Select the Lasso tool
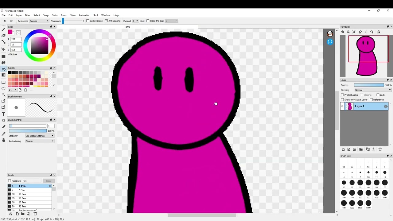This screenshot has width=393, height=221. point(3,88)
